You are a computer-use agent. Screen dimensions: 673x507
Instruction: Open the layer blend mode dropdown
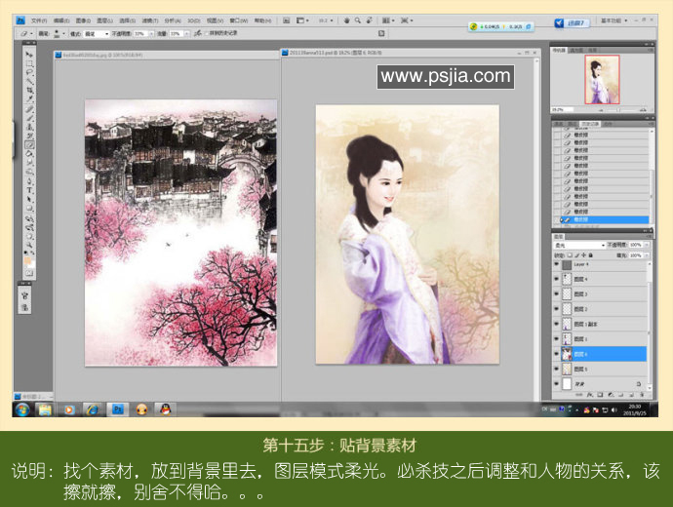point(580,245)
